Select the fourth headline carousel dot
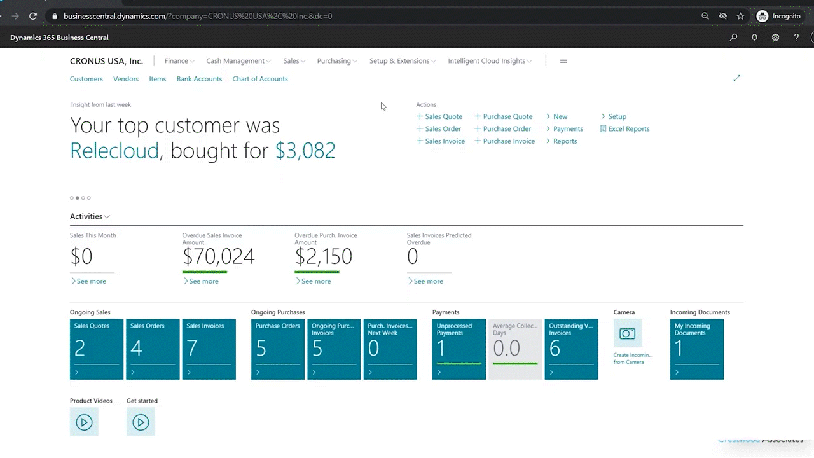 (89, 198)
